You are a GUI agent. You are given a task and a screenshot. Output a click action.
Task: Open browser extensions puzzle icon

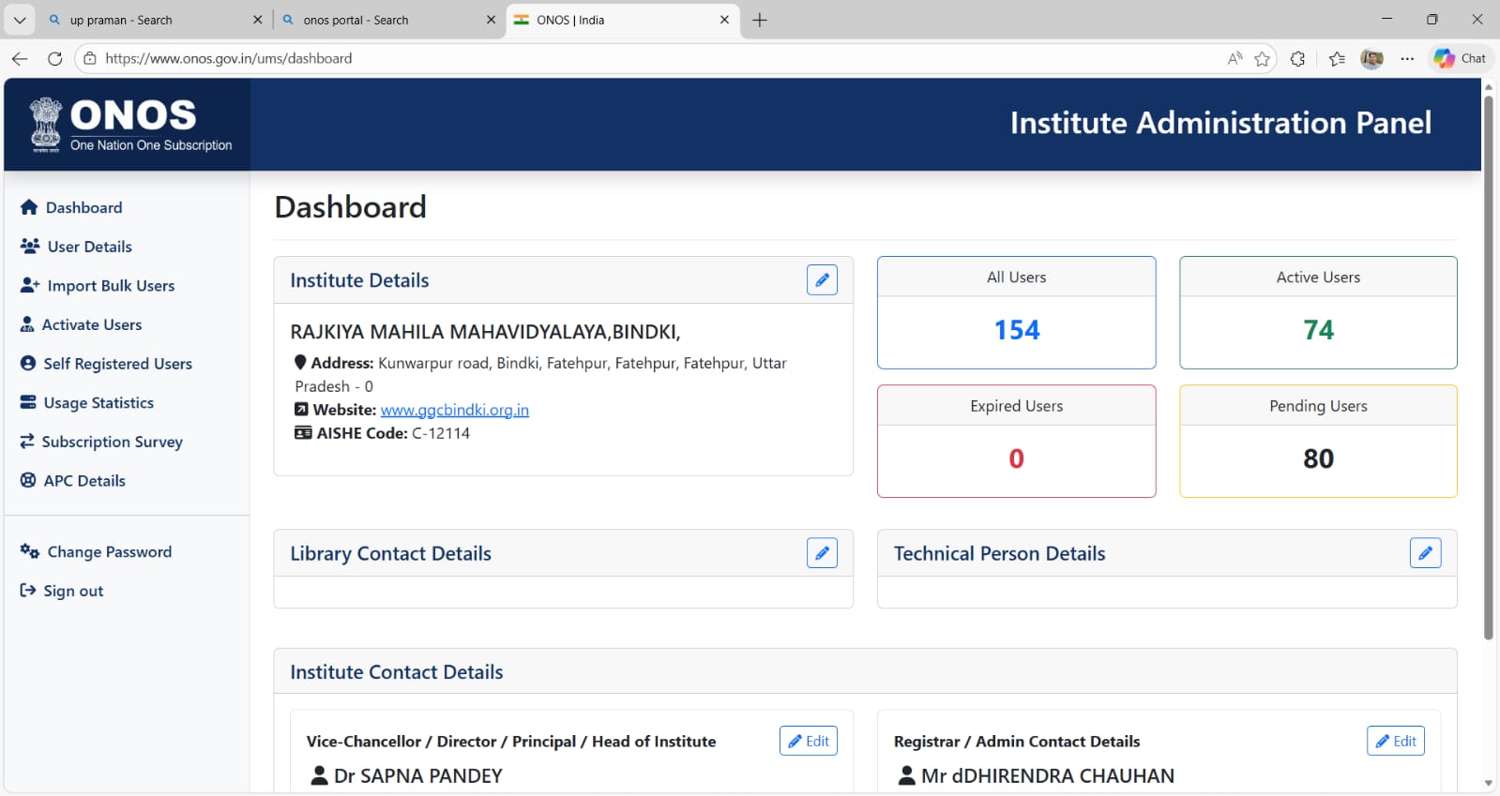click(1297, 58)
